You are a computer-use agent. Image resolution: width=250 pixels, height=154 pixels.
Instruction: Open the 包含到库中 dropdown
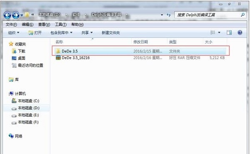61,33
